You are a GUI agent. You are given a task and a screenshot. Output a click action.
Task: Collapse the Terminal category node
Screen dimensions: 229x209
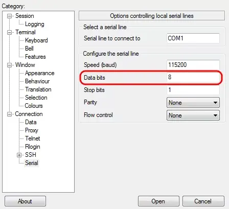10,32
